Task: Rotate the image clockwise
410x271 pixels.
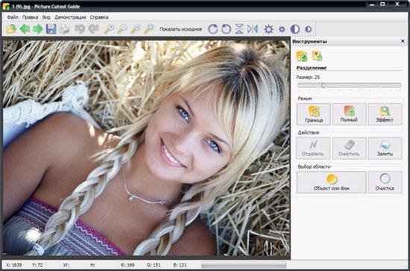Action: 213,29
